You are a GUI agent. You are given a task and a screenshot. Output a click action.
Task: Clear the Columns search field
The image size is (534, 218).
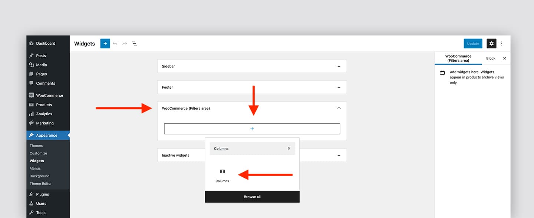pyautogui.click(x=289, y=149)
